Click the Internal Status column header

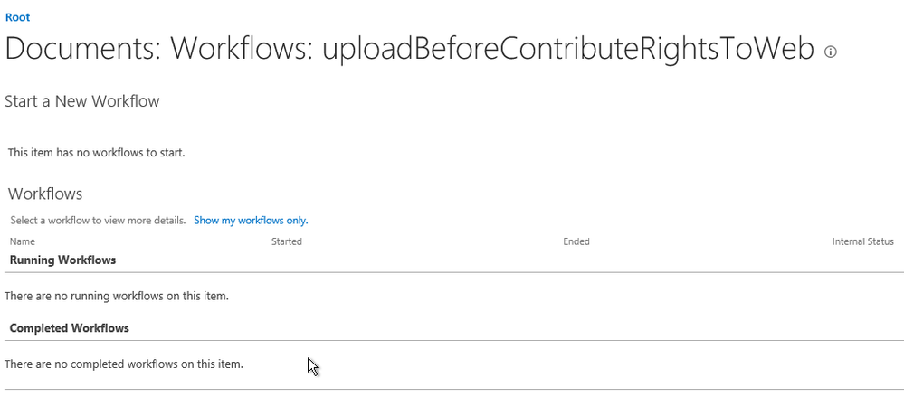tap(862, 241)
